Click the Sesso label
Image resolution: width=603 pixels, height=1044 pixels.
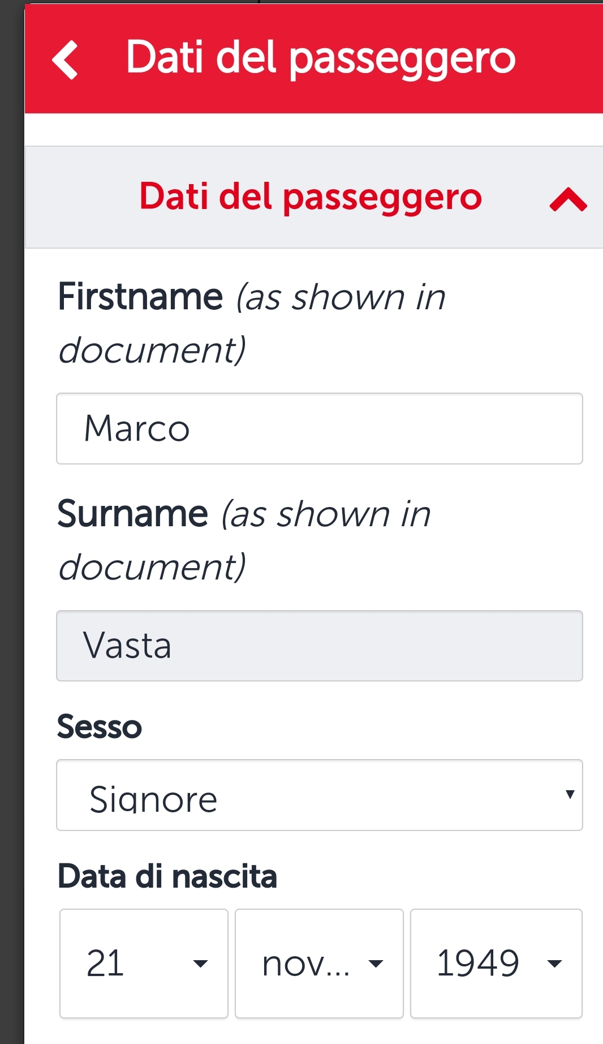click(100, 727)
